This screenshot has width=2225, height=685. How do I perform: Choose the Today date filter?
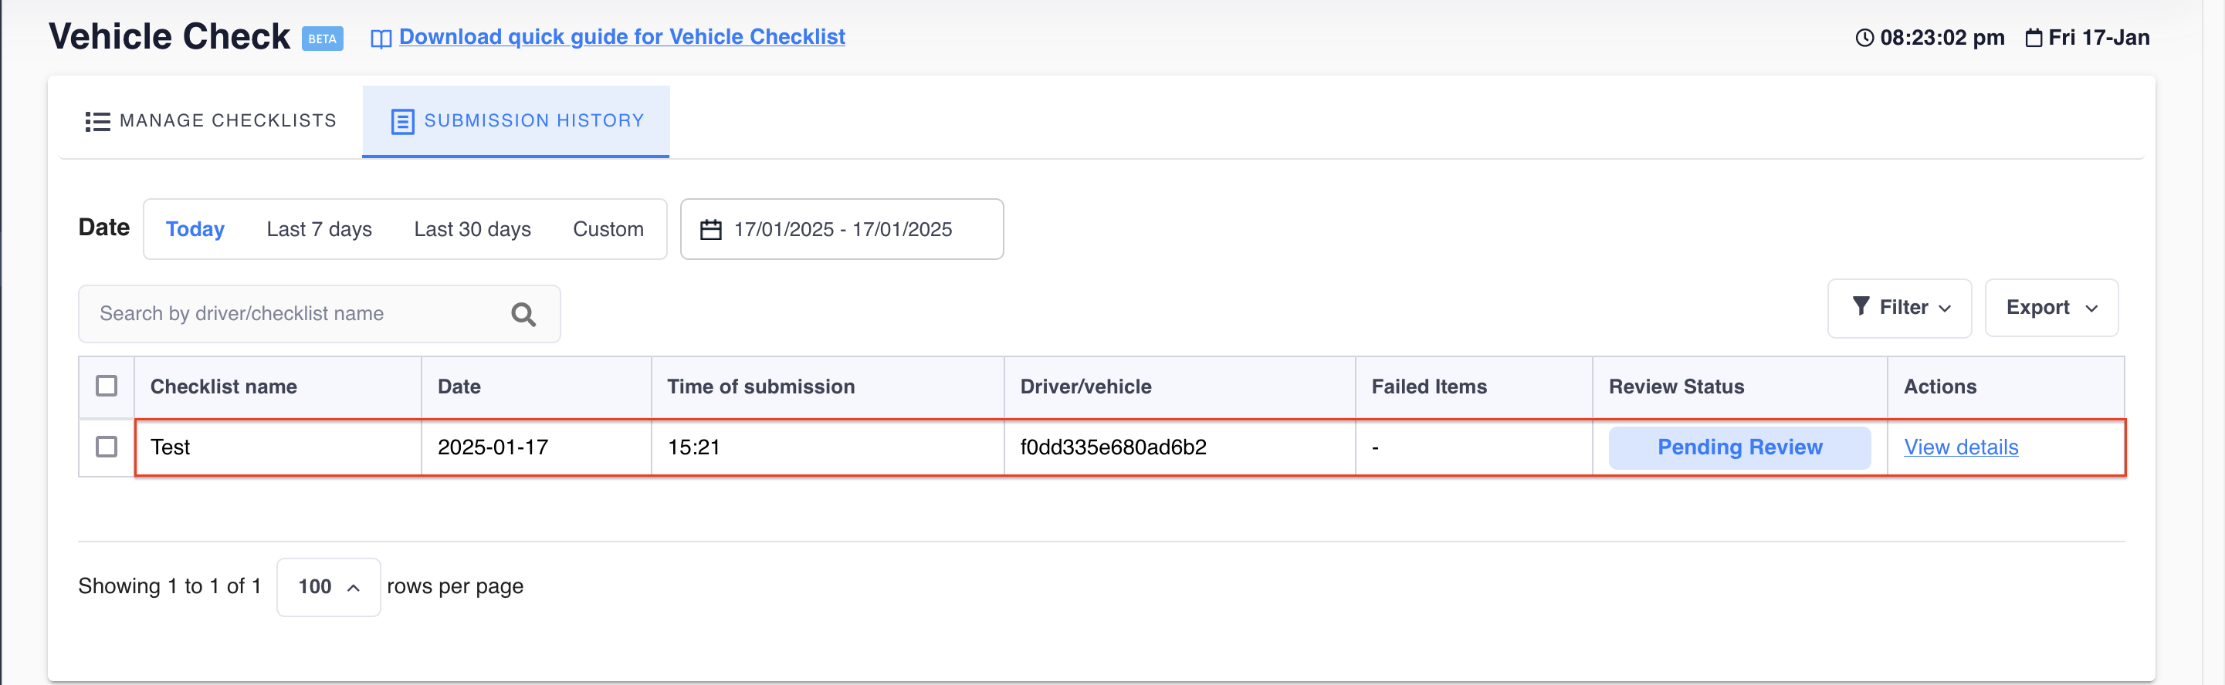tap(195, 229)
